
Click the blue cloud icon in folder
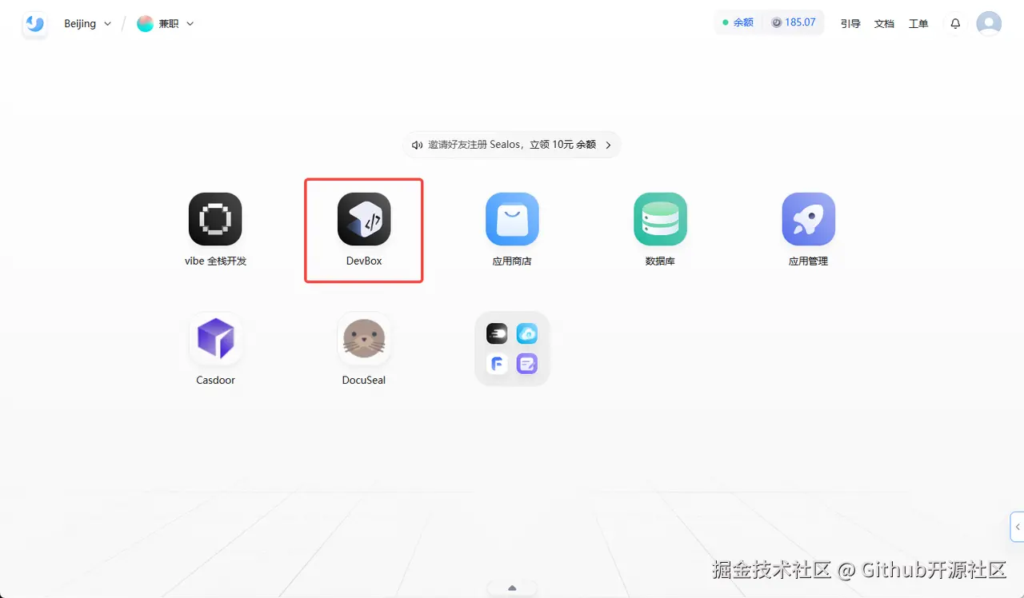526,333
